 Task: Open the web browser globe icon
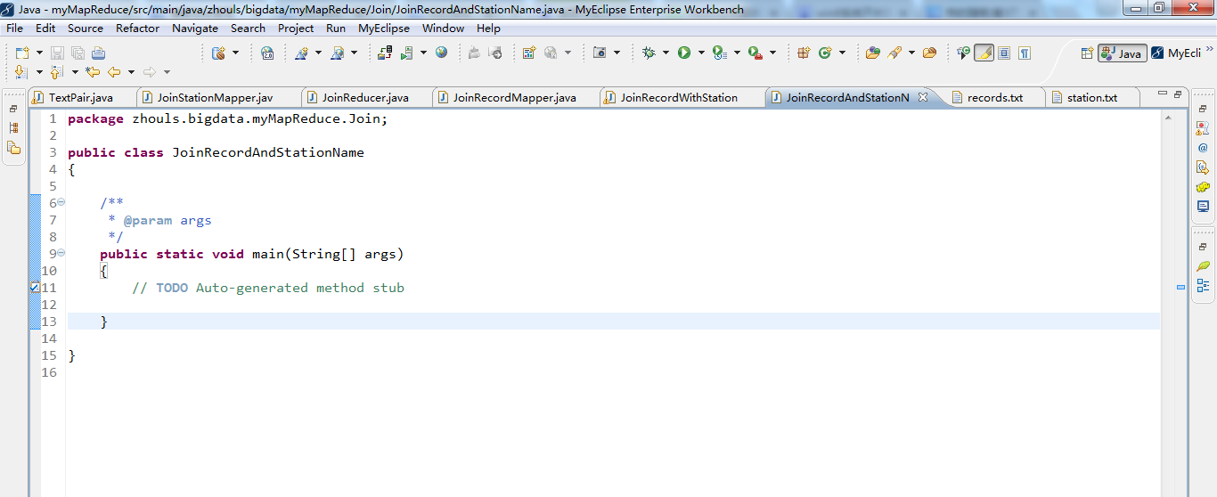(x=441, y=53)
